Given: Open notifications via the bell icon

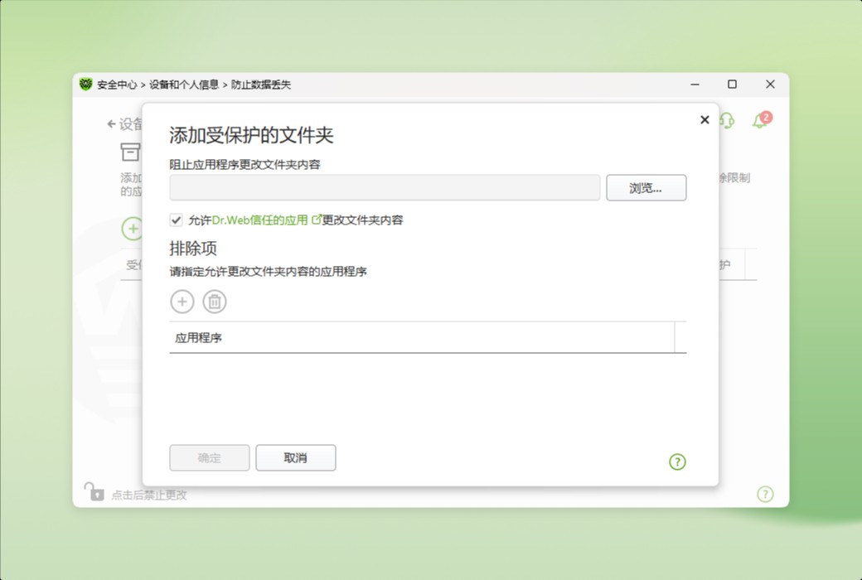Looking at the screenshot, I should coord(758,122).
